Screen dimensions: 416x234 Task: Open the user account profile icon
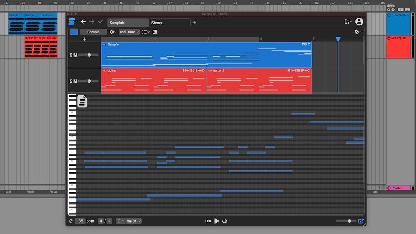click(x=359, y=21)
